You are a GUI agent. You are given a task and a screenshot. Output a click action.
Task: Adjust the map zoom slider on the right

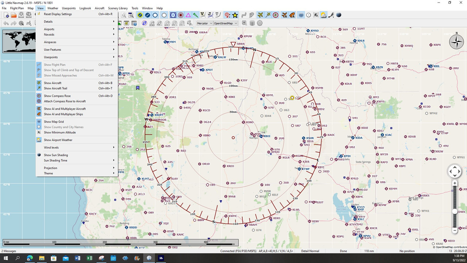(455, 211)
